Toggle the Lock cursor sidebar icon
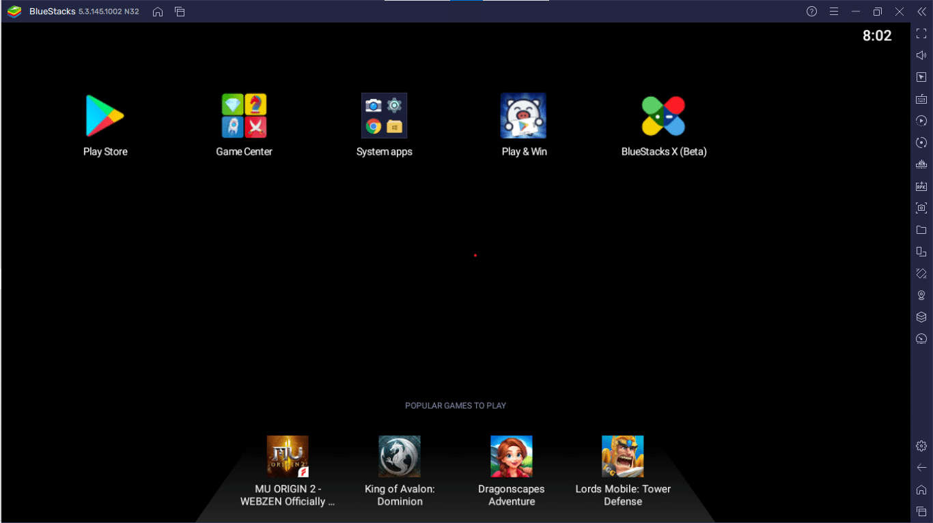Image resolution: width=933 pixels, height=523 pixels. pos(921,77)
